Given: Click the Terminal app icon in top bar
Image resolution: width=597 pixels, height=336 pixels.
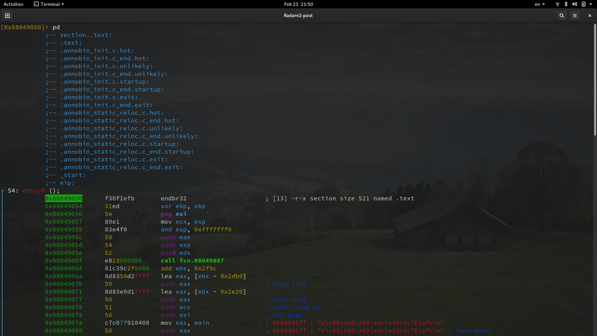Looking at the screenshot, I should [36, 4].
